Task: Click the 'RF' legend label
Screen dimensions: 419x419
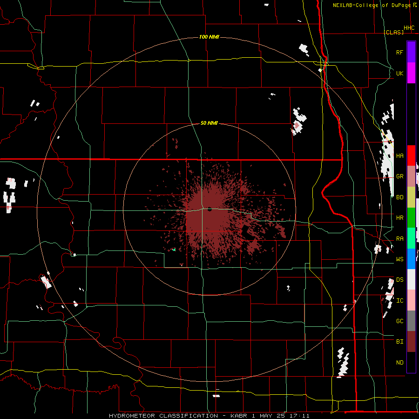Action: click(x=399, y=52)
